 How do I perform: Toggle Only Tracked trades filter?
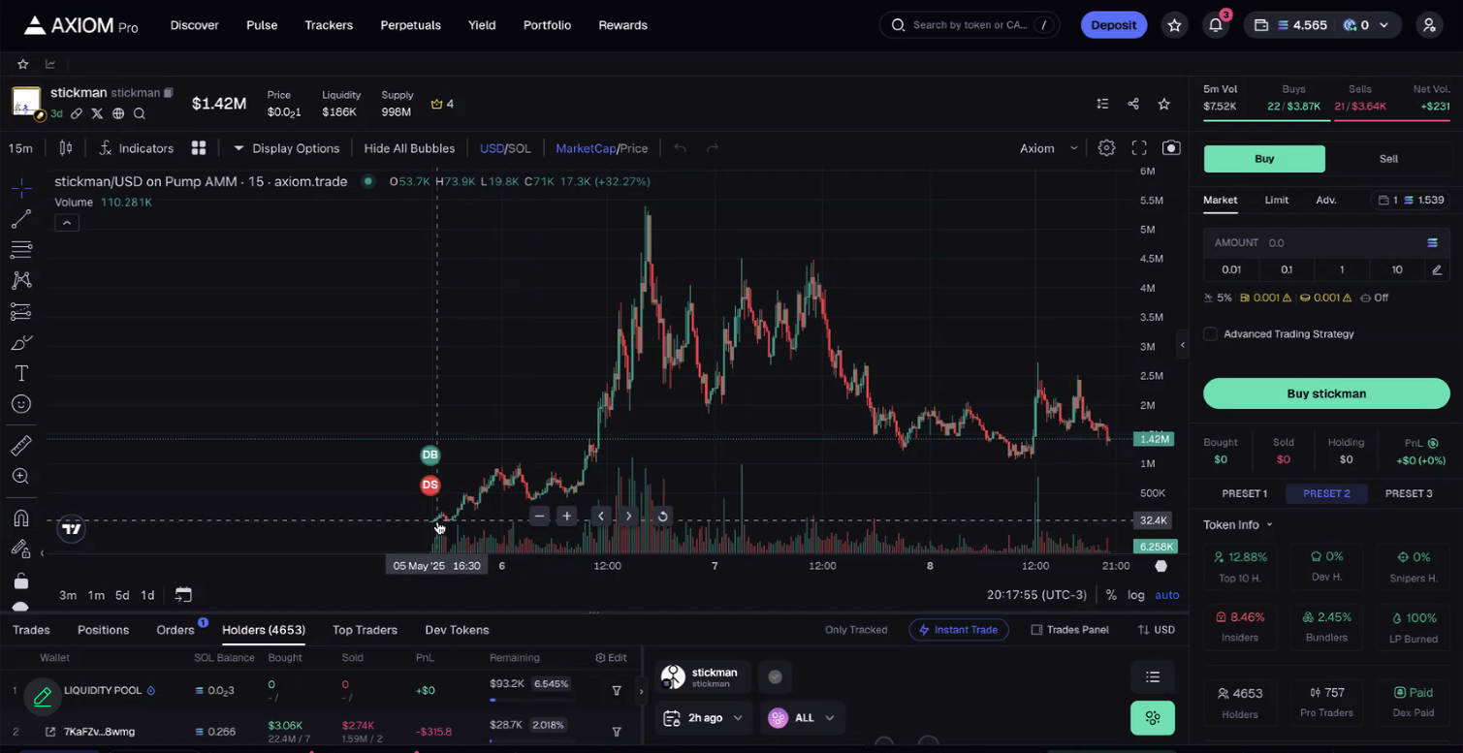point(856,630)
